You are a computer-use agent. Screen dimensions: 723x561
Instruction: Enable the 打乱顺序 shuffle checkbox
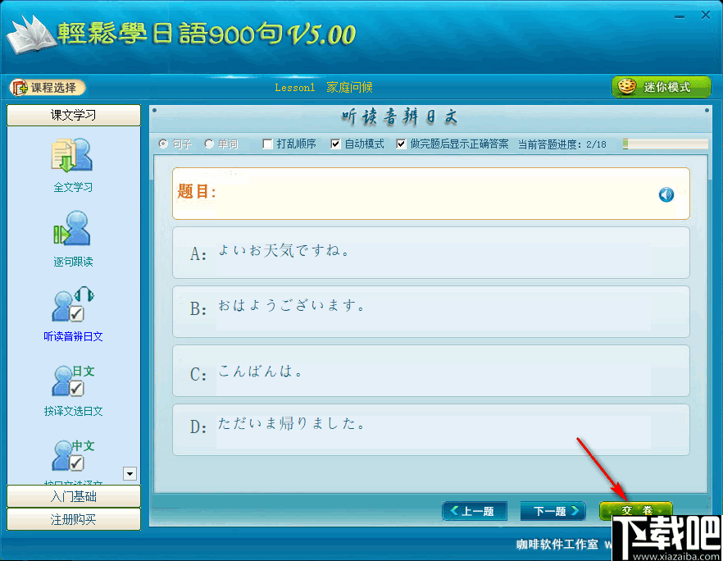(266, 143)
